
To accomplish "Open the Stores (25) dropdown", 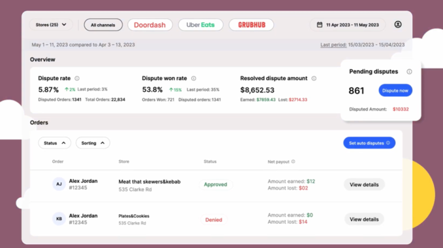I will [x=51, y=25].
